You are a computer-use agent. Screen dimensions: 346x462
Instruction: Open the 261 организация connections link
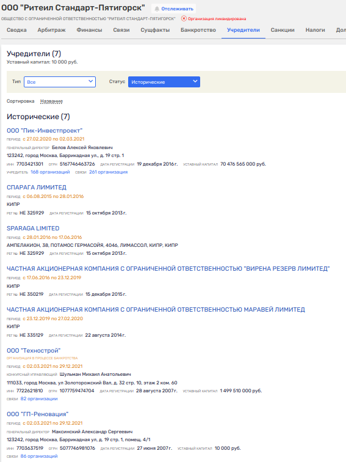coord(108,172)
